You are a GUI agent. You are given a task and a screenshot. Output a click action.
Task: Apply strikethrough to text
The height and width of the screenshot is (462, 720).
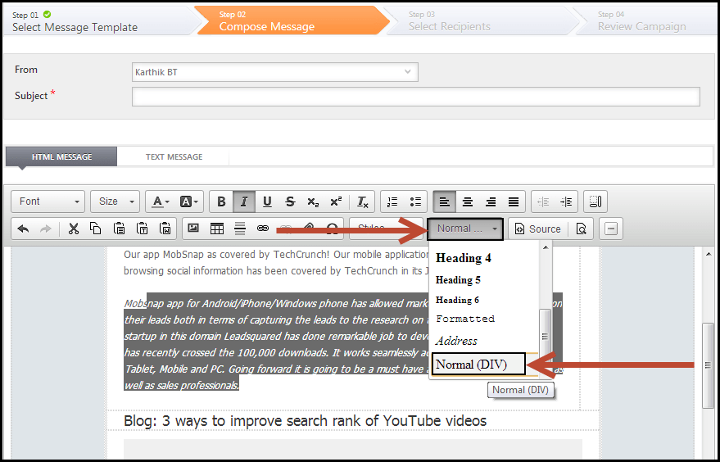(x=290, y=202)
